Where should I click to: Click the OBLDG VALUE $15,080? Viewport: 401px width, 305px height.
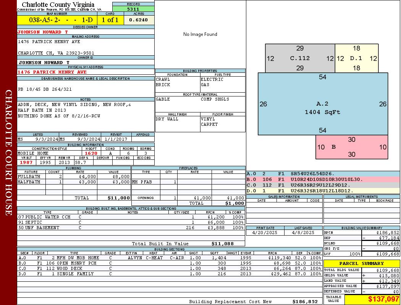tap(389, 276)
